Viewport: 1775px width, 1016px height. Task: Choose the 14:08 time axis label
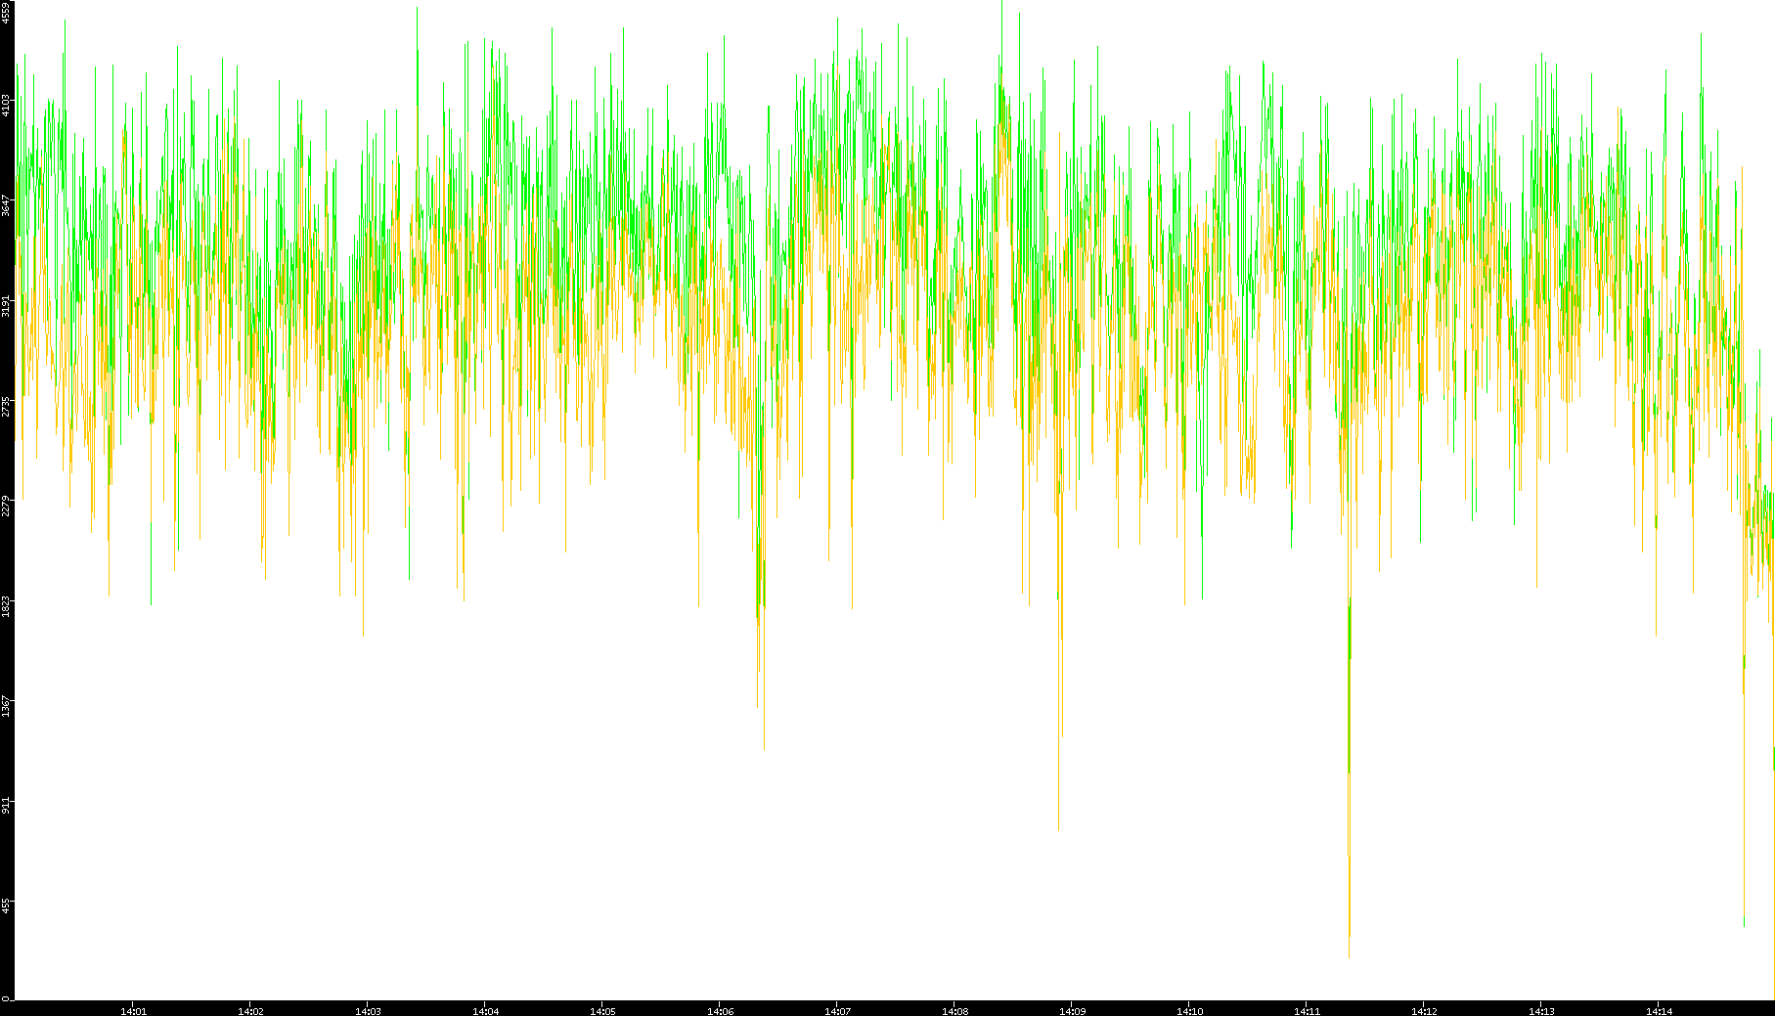pos(954,1011)
